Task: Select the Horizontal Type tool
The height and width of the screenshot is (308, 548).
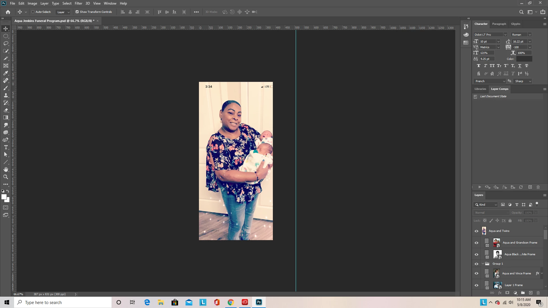Action: click(x=6, y=147)
